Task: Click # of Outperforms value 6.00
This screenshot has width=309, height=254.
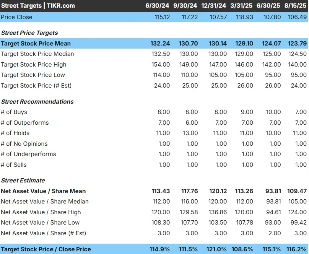Action: (192, 122)
